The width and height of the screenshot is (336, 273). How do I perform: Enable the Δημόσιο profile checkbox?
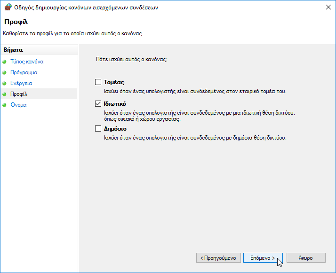tap(98, 128)
